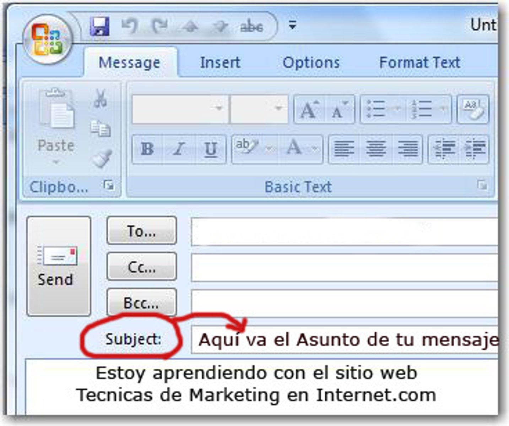Click the message body area
Viewport: 509px width, 426px height.
tap(261, 387)
